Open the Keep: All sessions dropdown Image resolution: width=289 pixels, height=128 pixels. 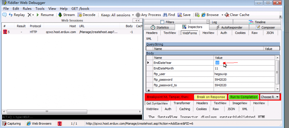click(x=117, y=15)
